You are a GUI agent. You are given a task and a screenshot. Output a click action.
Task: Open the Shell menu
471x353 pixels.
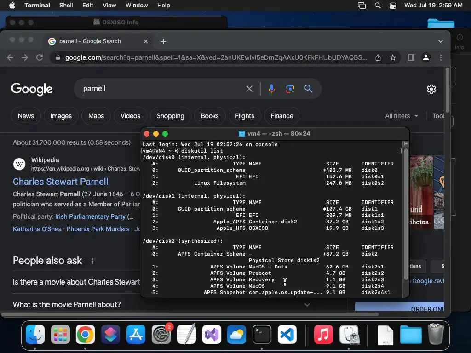[x=66, y=6]
